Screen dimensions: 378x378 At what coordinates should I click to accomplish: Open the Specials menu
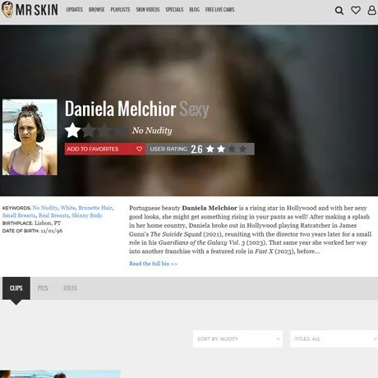(x=174, y=10)
